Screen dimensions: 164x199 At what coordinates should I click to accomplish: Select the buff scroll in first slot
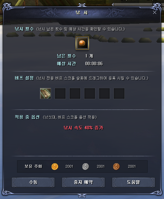(x=46, y=93)
